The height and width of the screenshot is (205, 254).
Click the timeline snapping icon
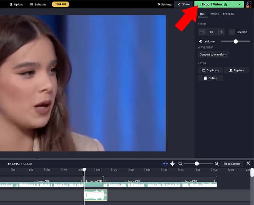[165, 164]
